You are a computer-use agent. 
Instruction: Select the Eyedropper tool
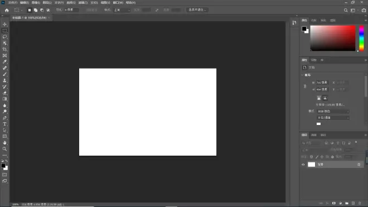pyautogui.click(x=4, y=62)
